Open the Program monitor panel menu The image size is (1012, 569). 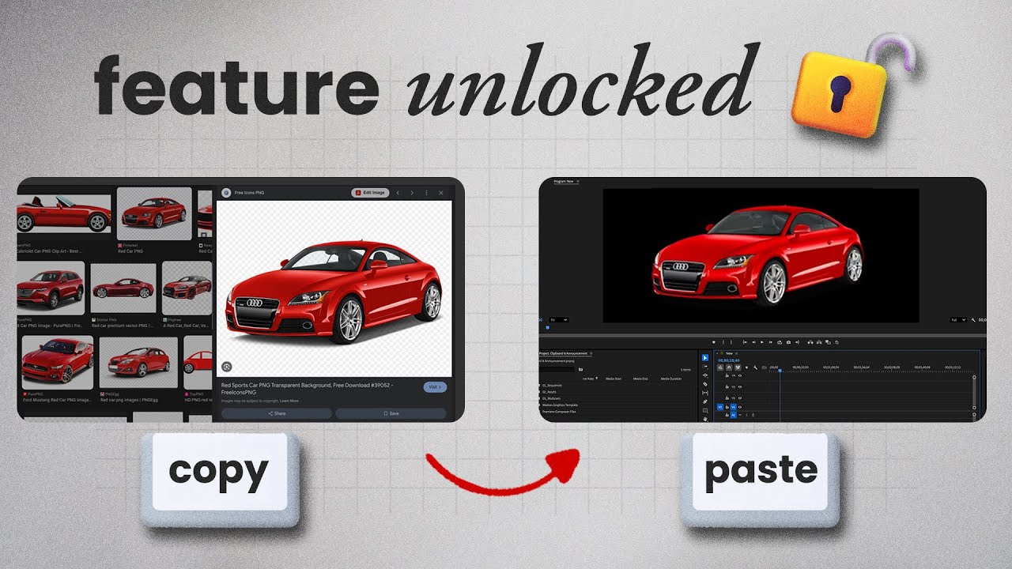click(x=577, y=182)
